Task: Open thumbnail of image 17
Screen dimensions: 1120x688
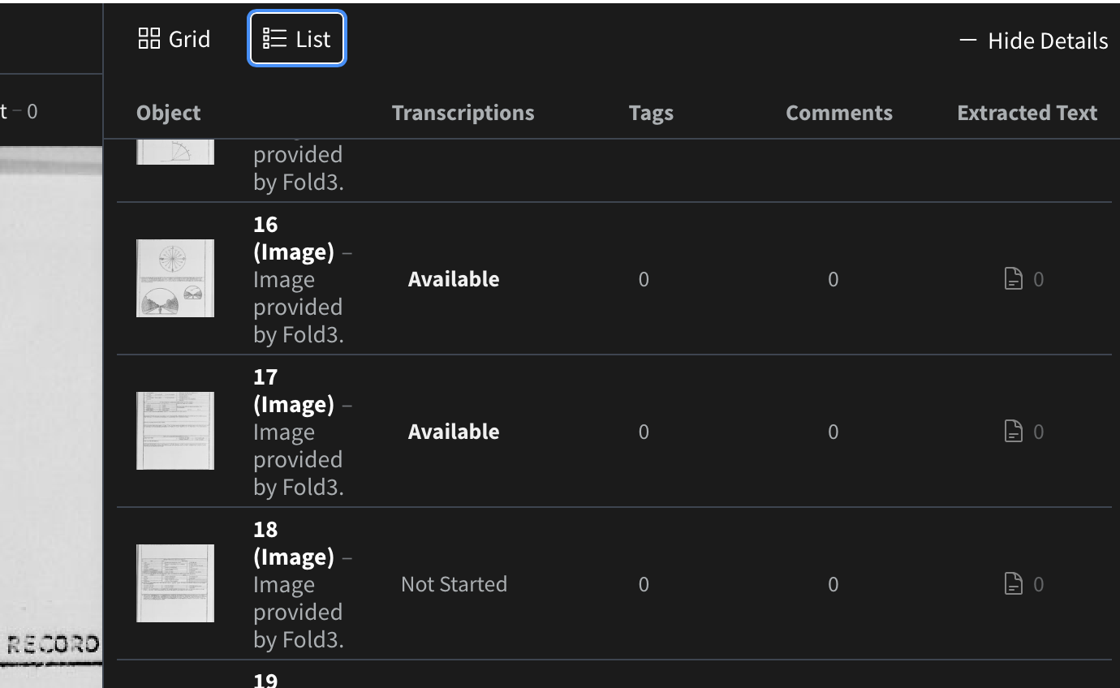Action: pos(175,431)
